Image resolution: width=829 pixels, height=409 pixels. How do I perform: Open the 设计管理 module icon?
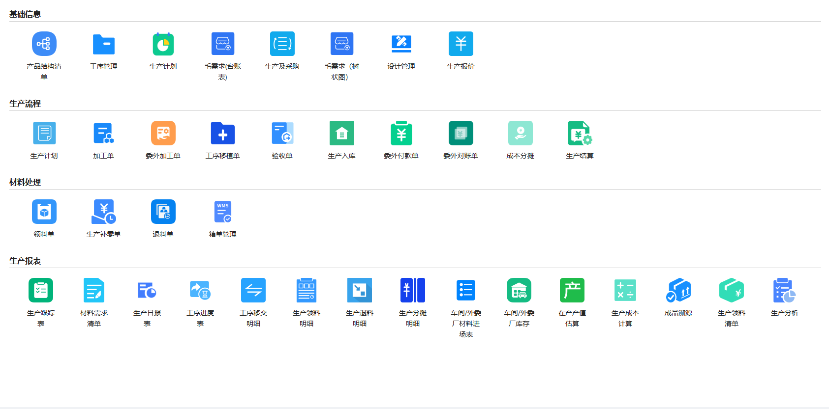(401, 44)
